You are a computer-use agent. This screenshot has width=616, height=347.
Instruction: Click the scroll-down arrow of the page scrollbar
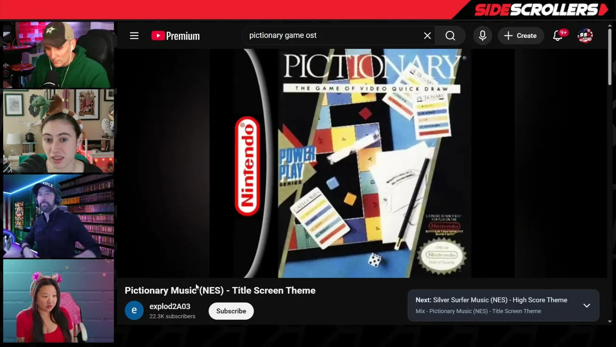[610, 321]
